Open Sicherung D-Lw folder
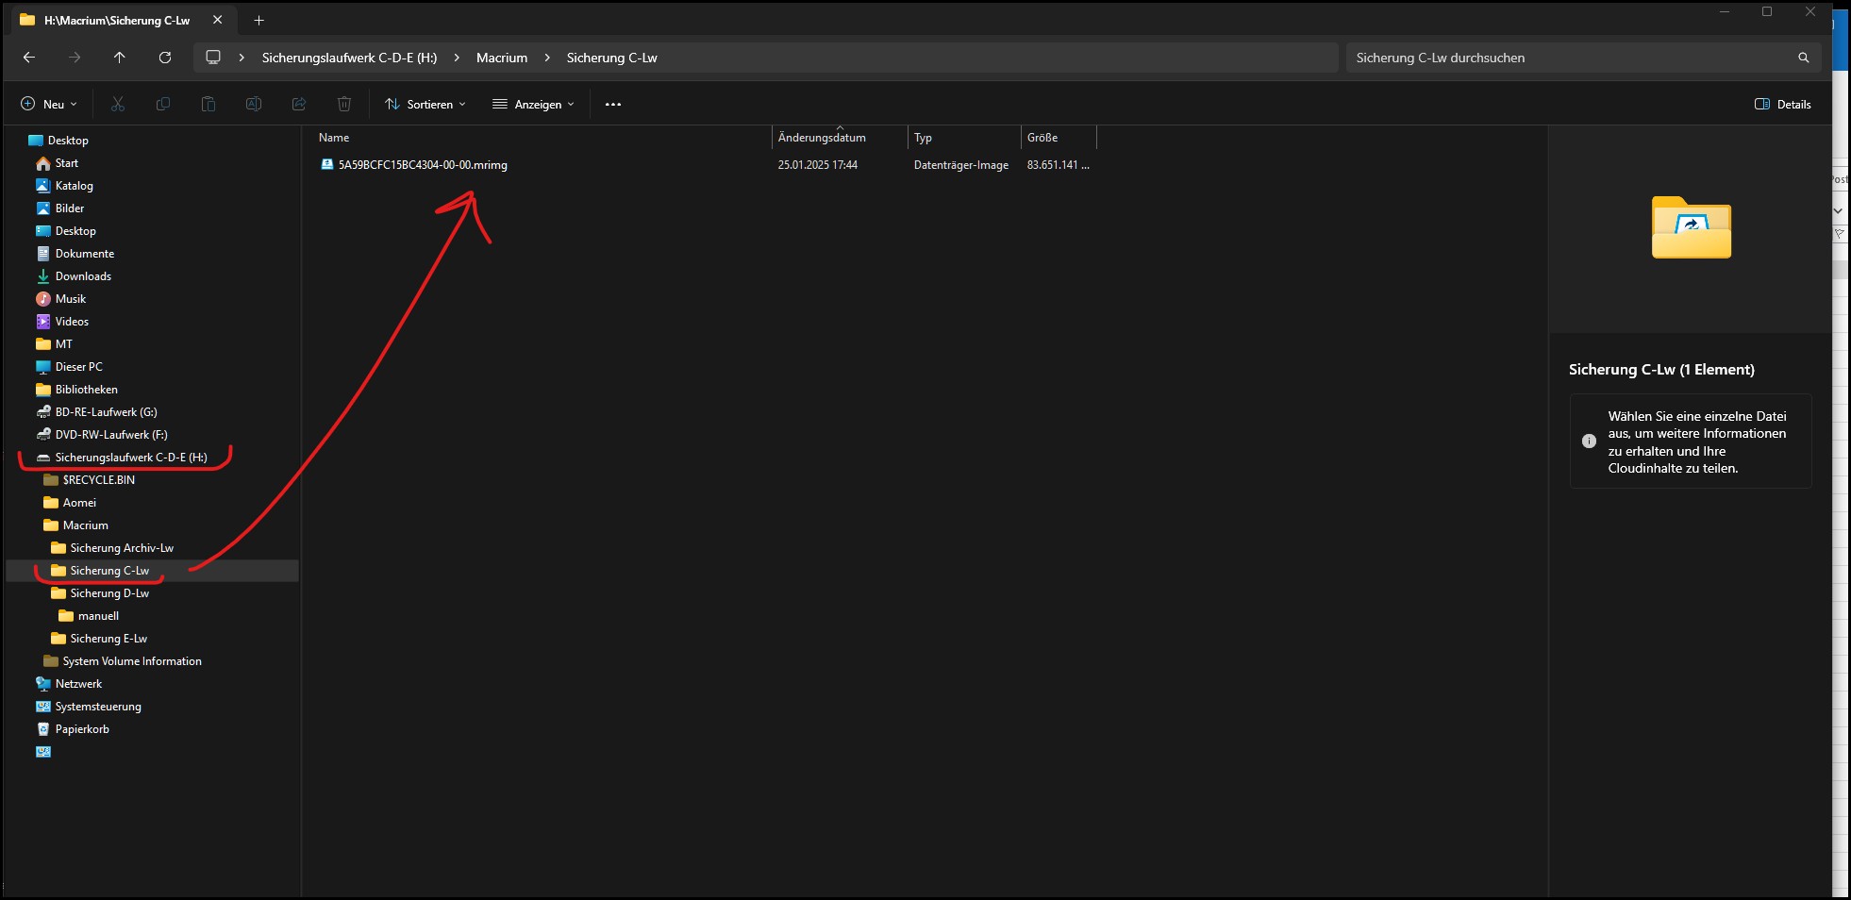The image size is (1851, 900). pos(109,593)
